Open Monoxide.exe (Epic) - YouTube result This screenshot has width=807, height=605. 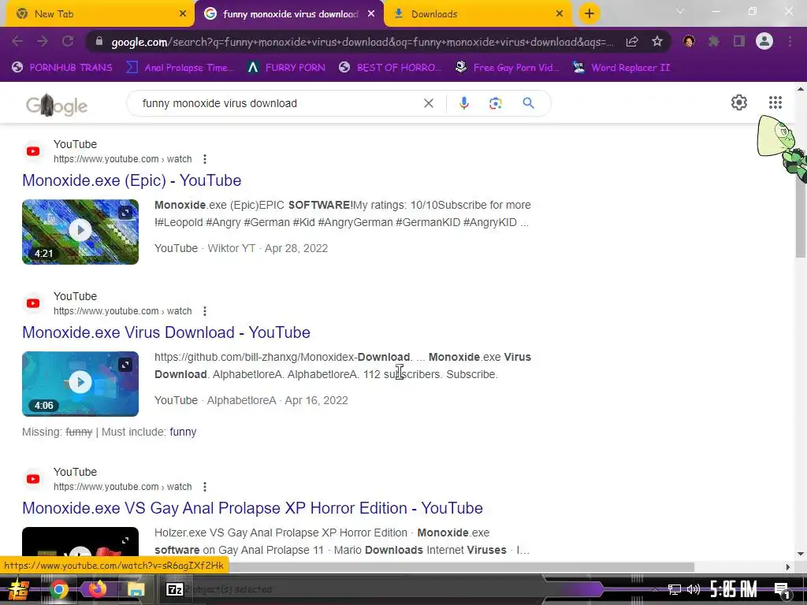(132, 180)
